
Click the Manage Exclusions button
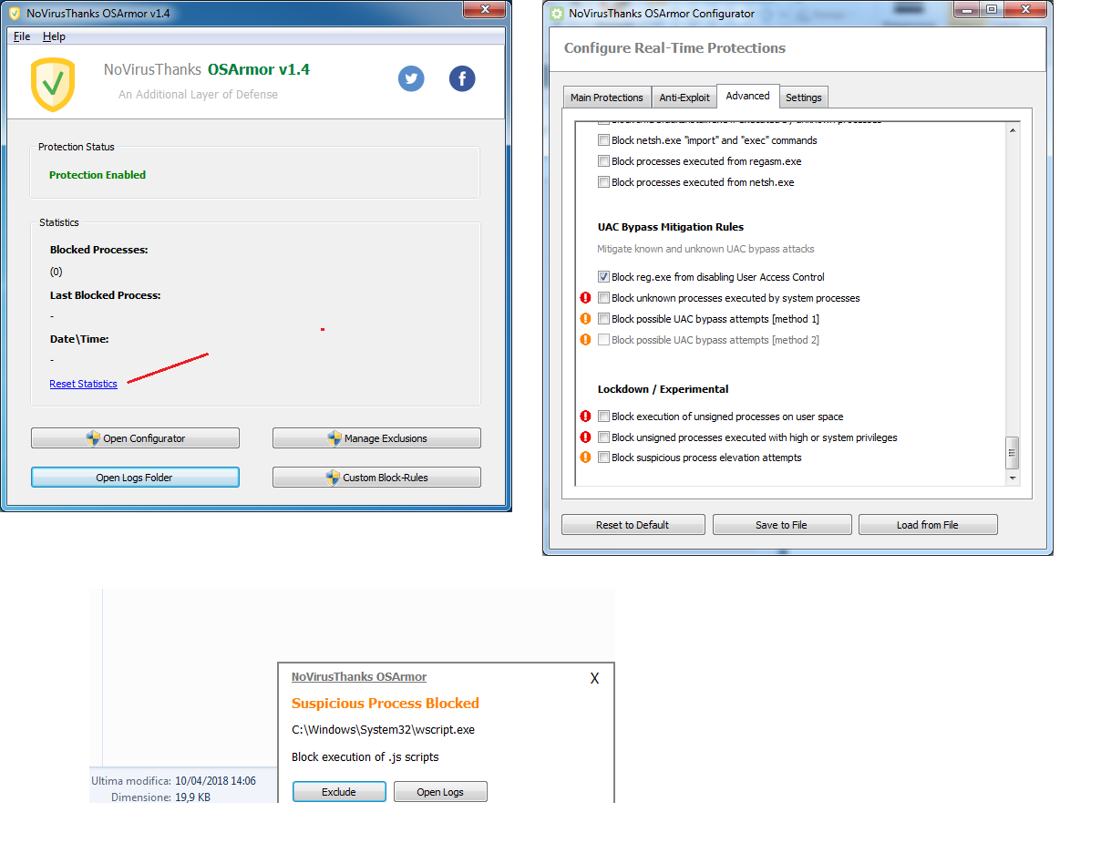(x=376, y=438)
